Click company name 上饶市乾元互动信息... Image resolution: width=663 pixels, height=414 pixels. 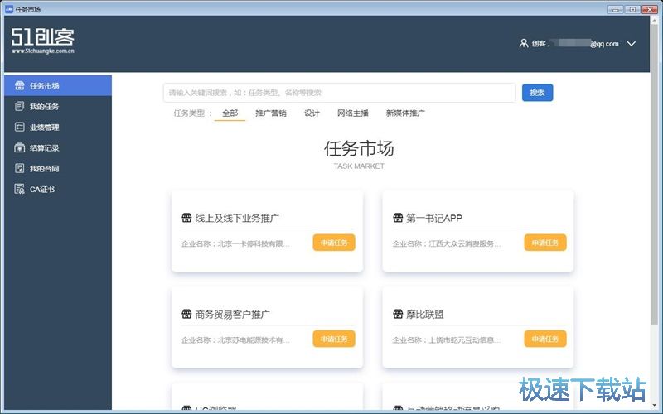pyautogui.click(x=465, y=340)
